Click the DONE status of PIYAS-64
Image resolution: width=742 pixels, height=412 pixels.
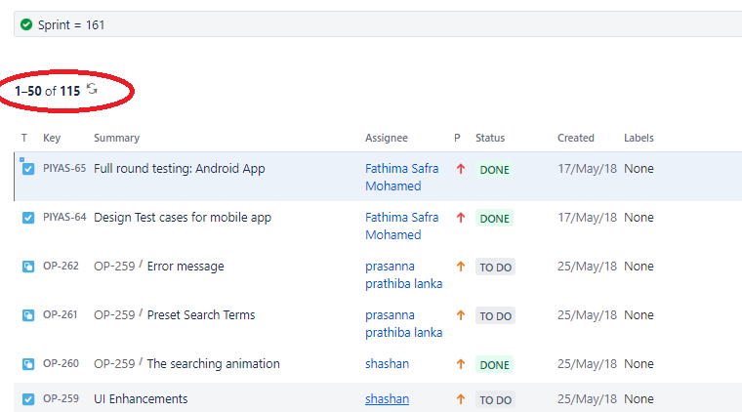coord(495,219)
